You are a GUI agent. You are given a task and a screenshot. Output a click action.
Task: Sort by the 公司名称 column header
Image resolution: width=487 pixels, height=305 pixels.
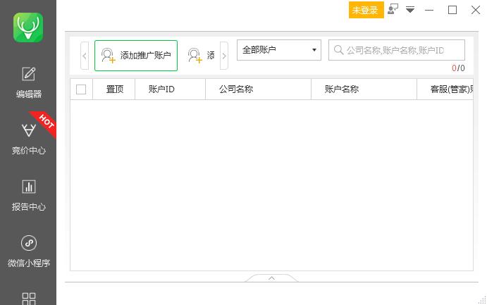[236, 89]
